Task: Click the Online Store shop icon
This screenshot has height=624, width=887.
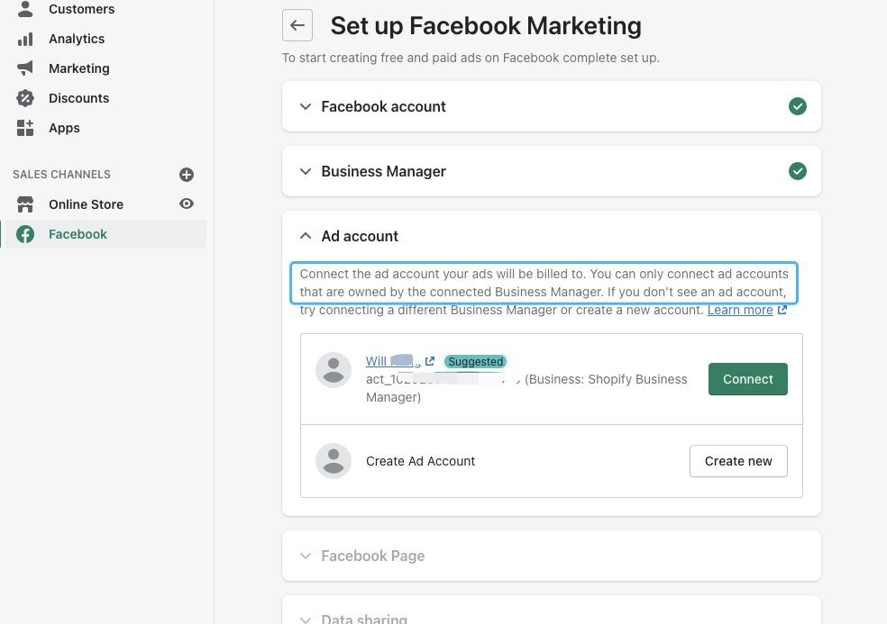Action: (25, 204)
